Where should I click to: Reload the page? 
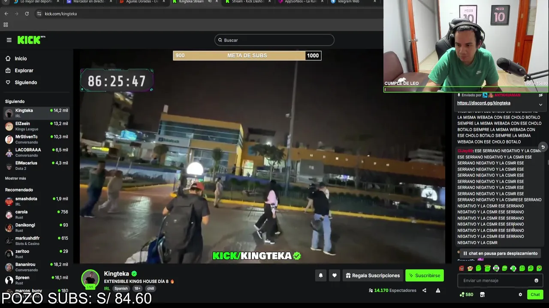point(27,14)
